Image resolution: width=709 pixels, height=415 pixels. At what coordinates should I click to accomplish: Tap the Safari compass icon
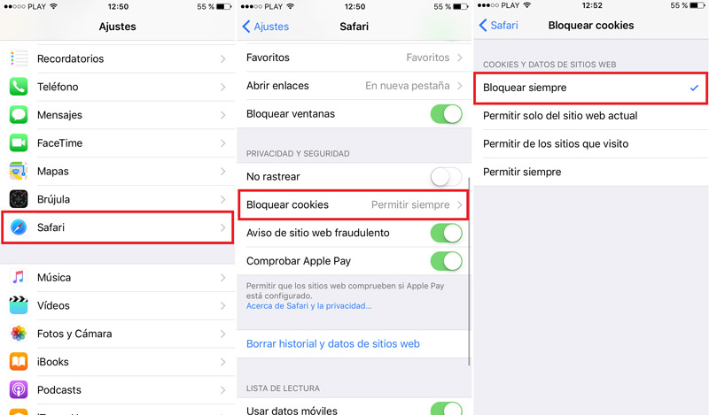[x=19, y=227]
